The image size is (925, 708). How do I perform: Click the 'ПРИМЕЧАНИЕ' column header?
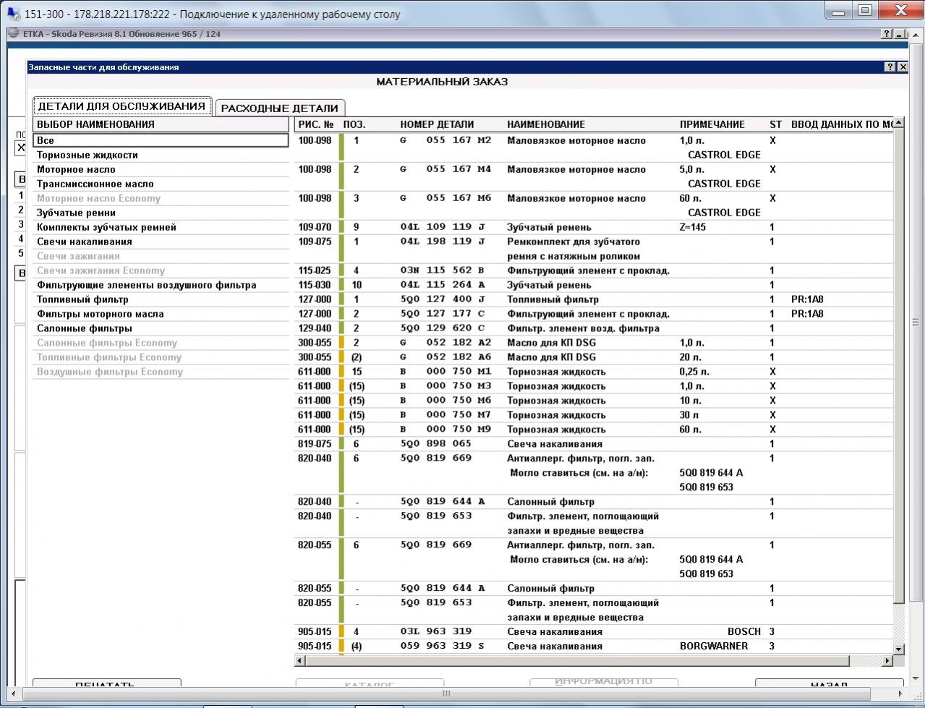pos(712,124)
